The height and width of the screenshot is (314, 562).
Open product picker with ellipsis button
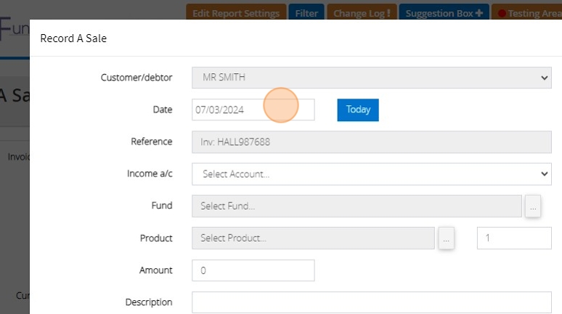click(x=447, y=239)
